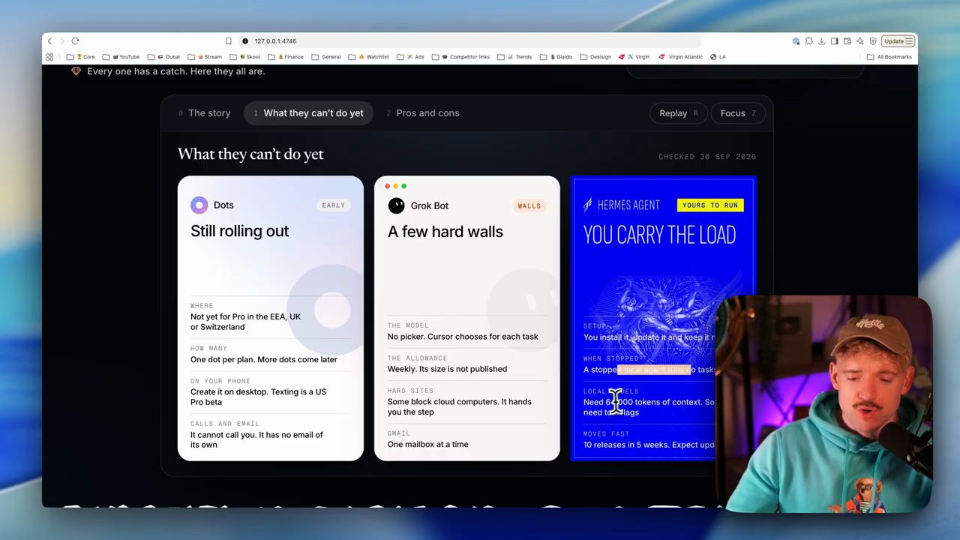Switch to The story tab

(x=204, y=113)
